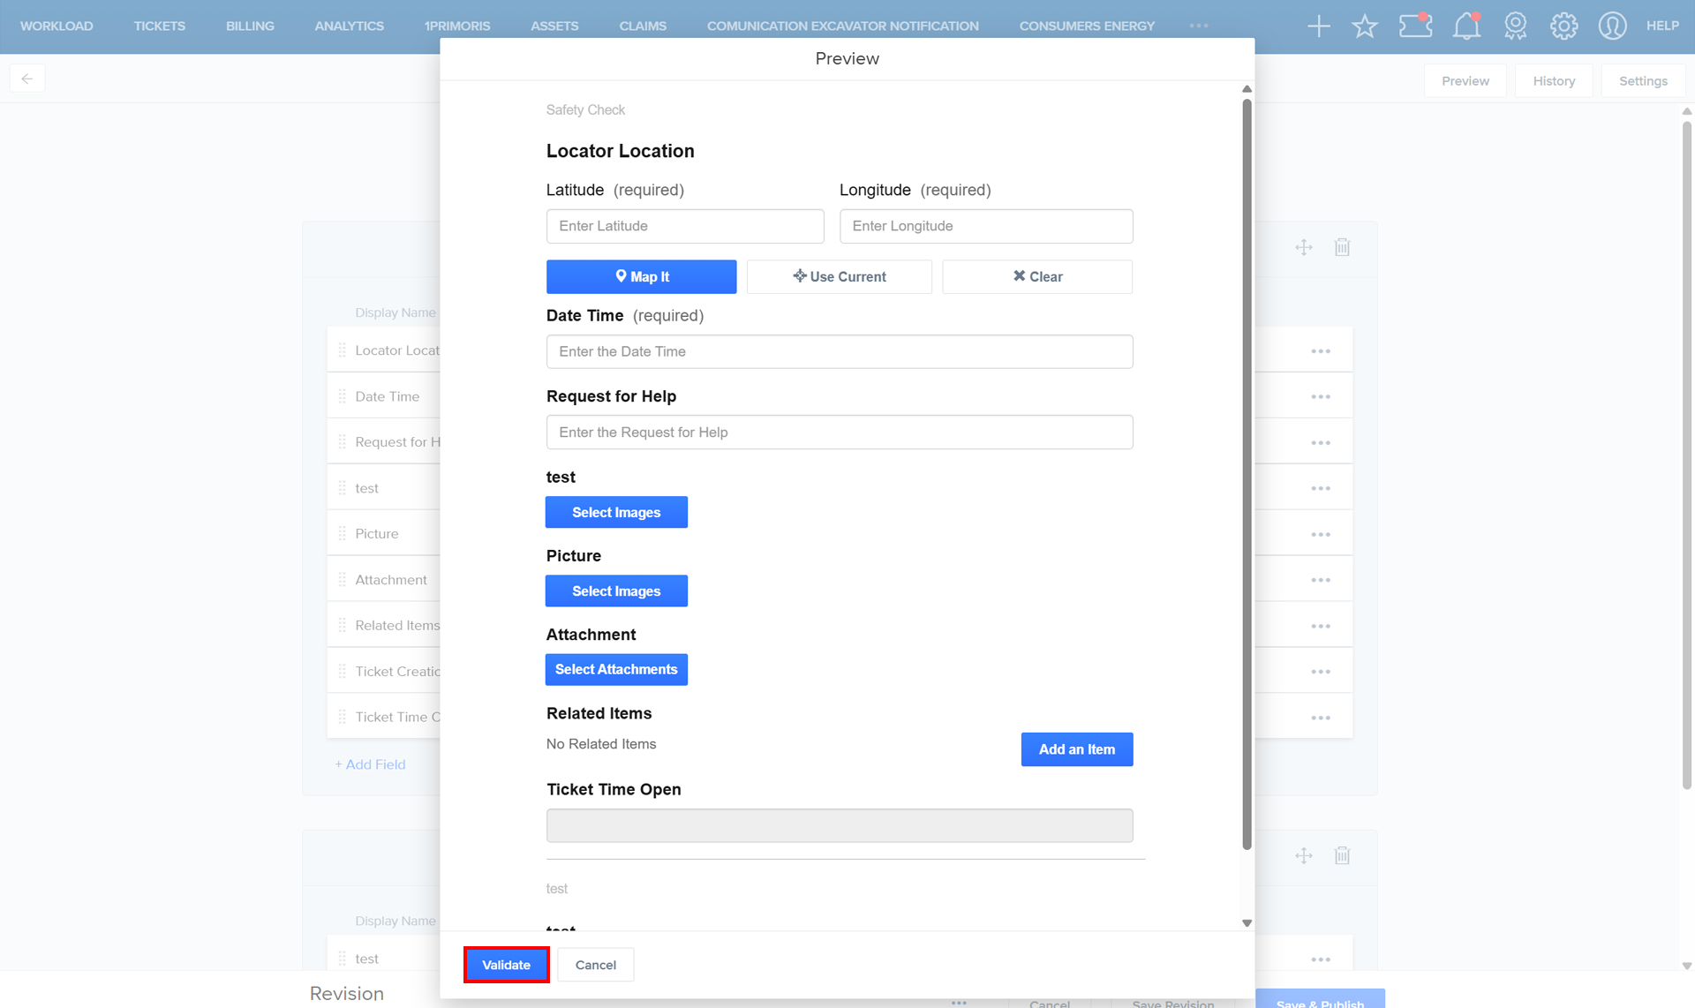Image resolution: width=1695 pixels, height=1008 pixels.
Task: Open settings gear icon in header
Action: pyautogui.click(x=1563, y=26)
